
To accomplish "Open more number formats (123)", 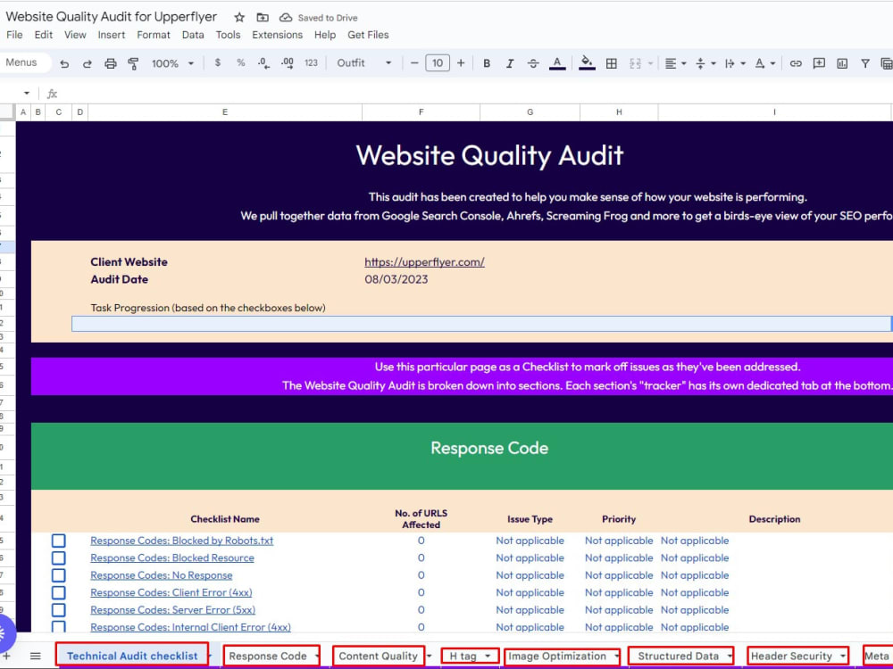I will 311,62.
